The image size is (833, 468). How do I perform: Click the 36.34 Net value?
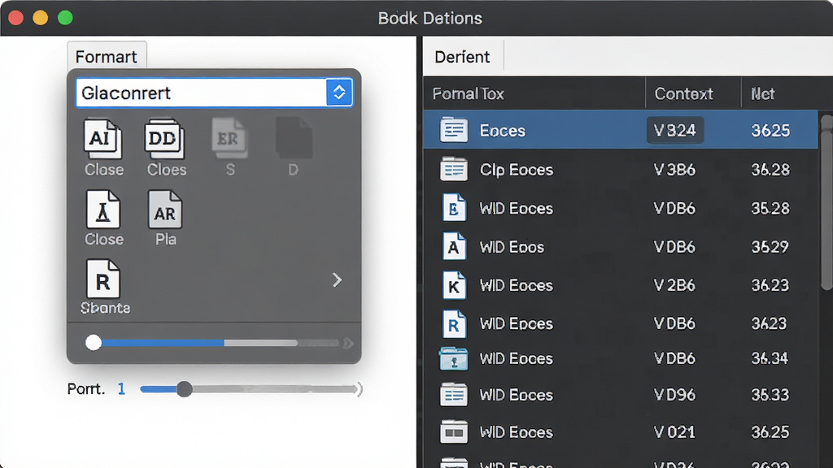(770, 358)
